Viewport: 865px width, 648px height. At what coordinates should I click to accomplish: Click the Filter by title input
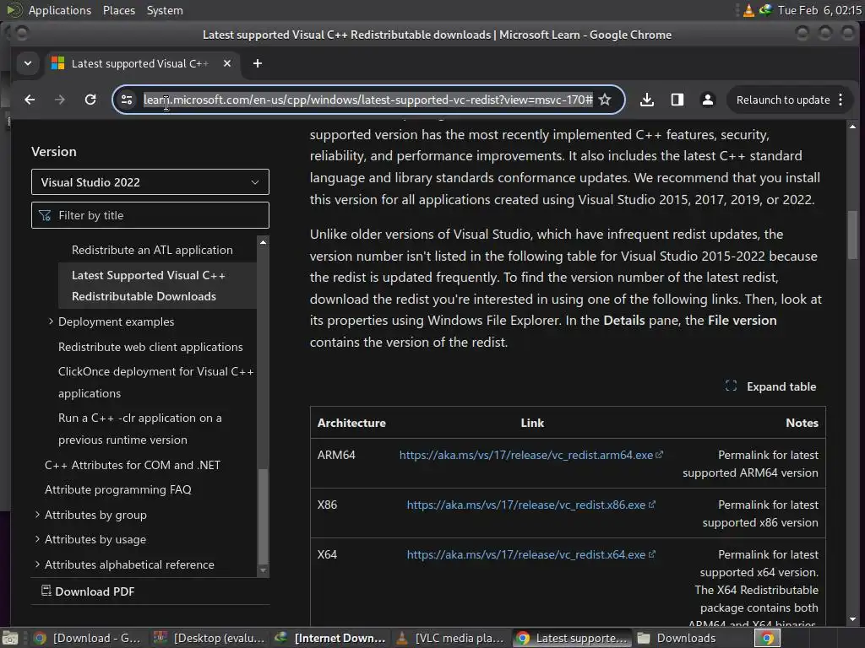[150, 215]
